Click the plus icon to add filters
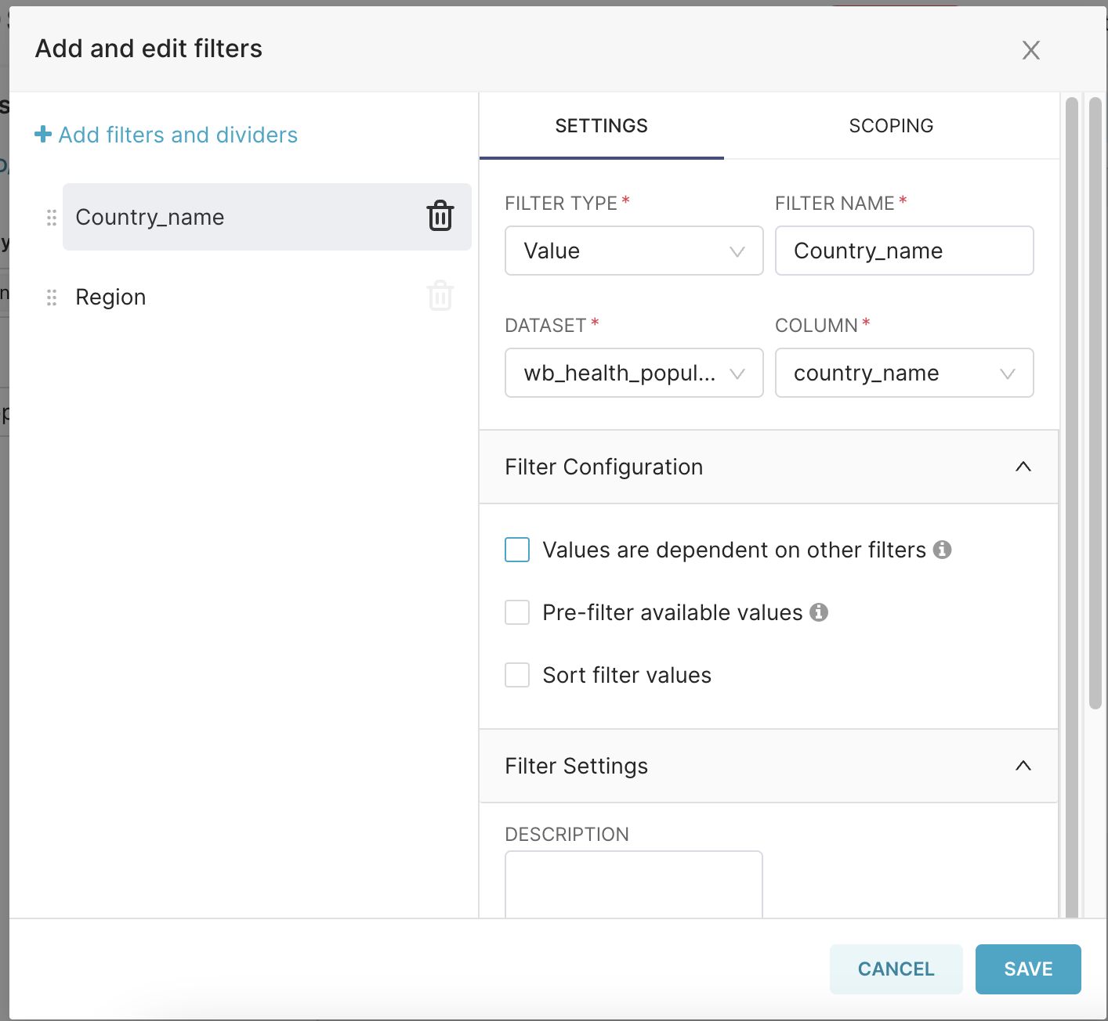This screenshot has height=1021, width=1108. pyautogui.click(x=43, y=135)
